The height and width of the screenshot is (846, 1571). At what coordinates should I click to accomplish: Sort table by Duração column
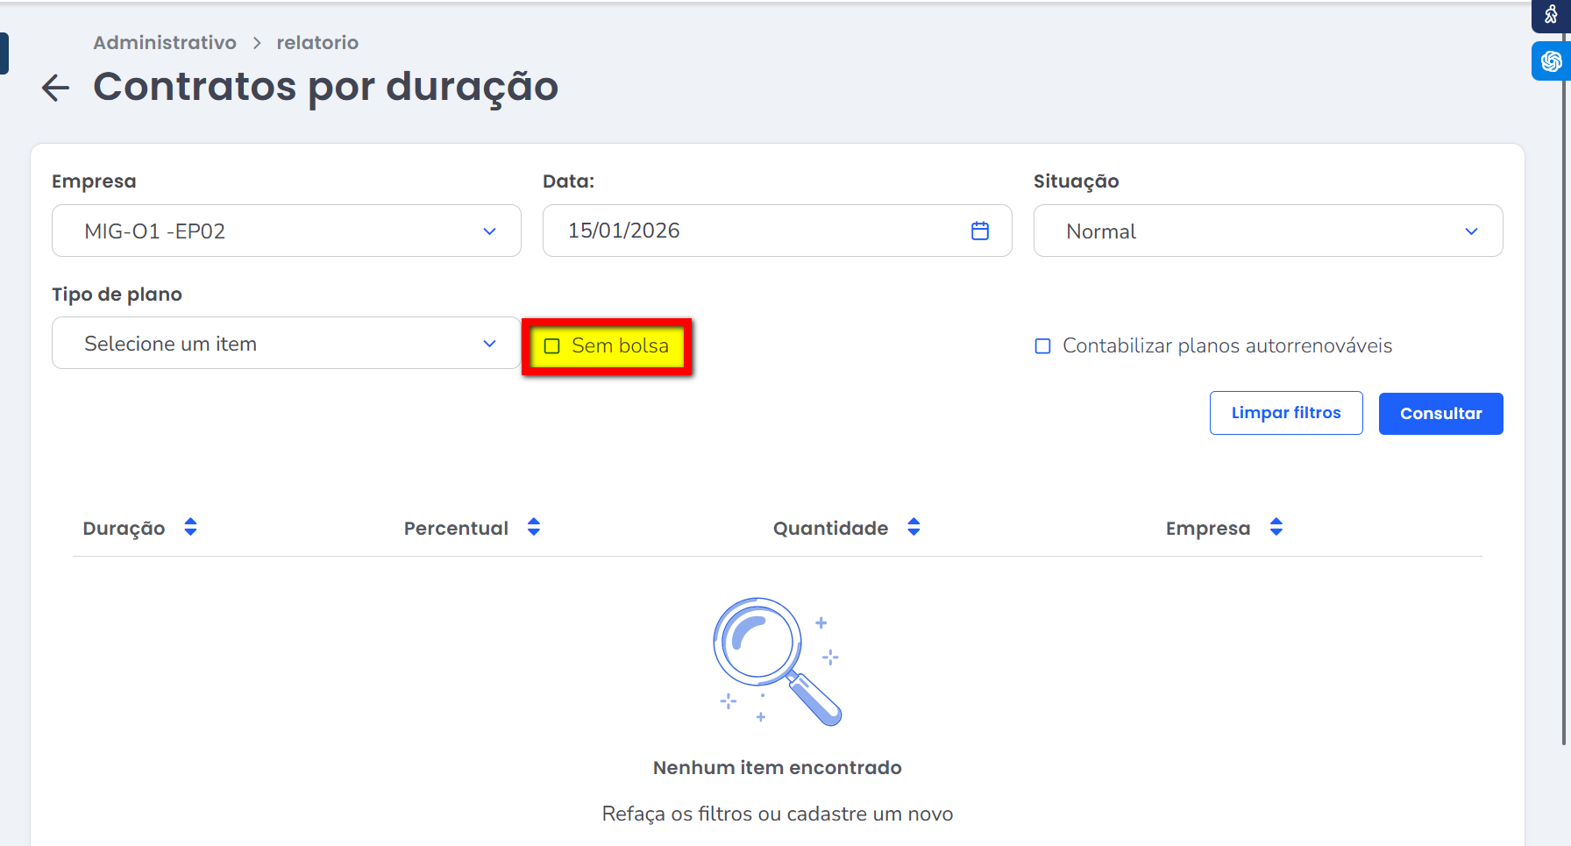(190, 528)
